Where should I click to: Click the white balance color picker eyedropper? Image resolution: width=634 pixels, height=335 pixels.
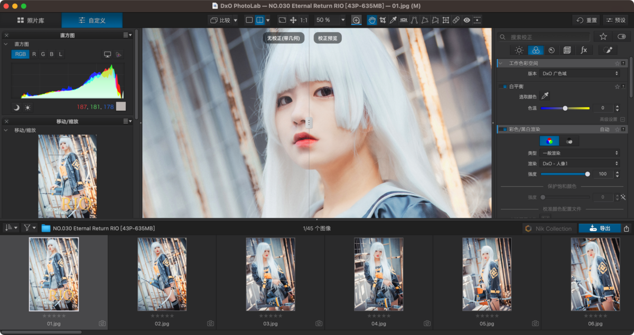[545, 96]
